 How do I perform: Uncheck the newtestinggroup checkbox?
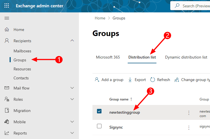pos(99,111)
